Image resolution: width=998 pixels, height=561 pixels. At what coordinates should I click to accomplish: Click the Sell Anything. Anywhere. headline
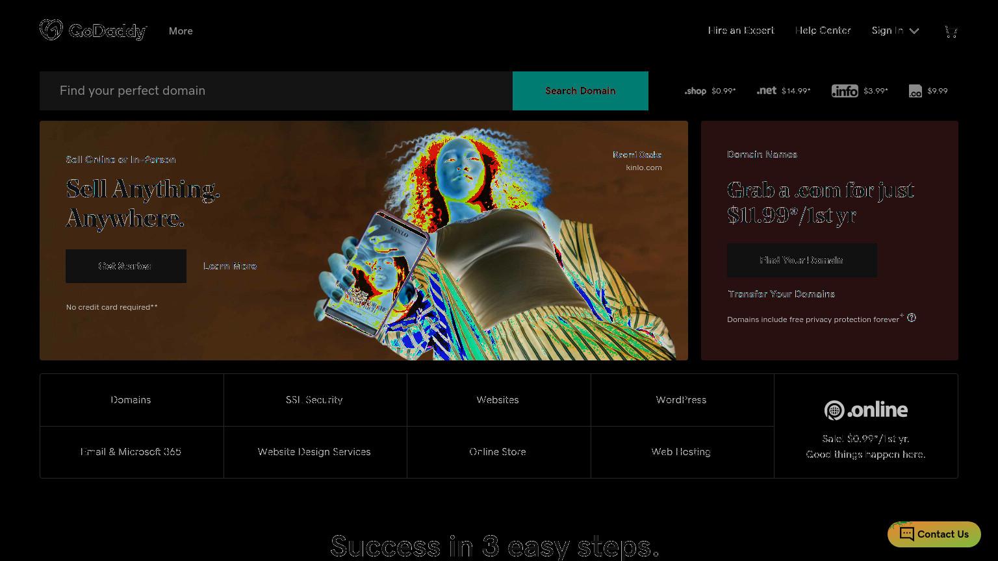[143, 203]
